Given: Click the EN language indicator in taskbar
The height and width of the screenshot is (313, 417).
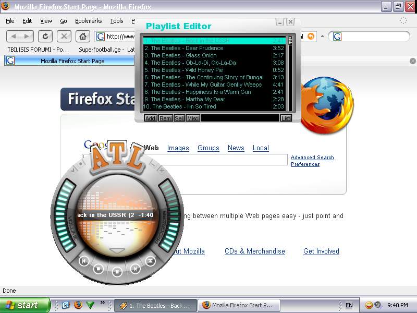Looking at the screenshot, I should point(349,305).
